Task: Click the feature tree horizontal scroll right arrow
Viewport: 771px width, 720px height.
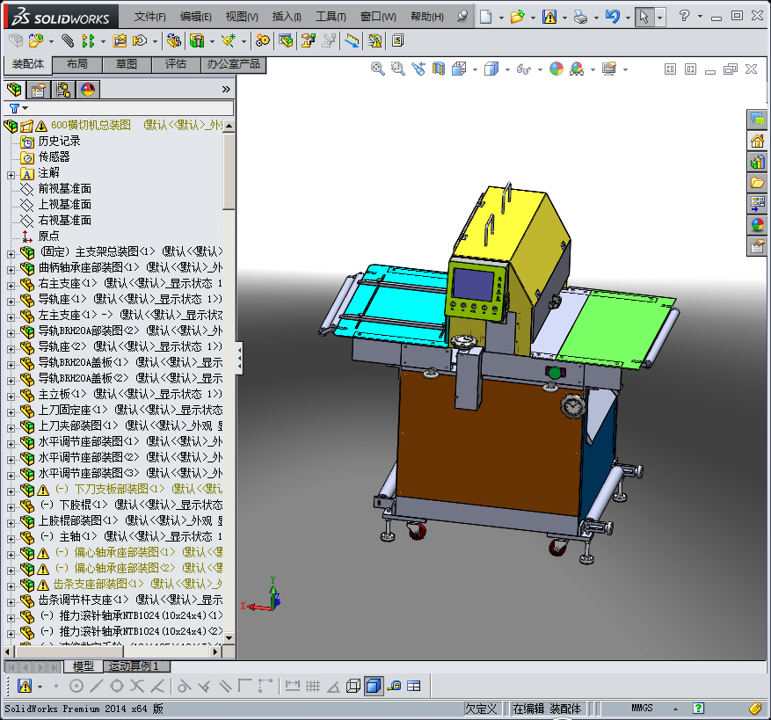Action: click(x=215, y=651)
